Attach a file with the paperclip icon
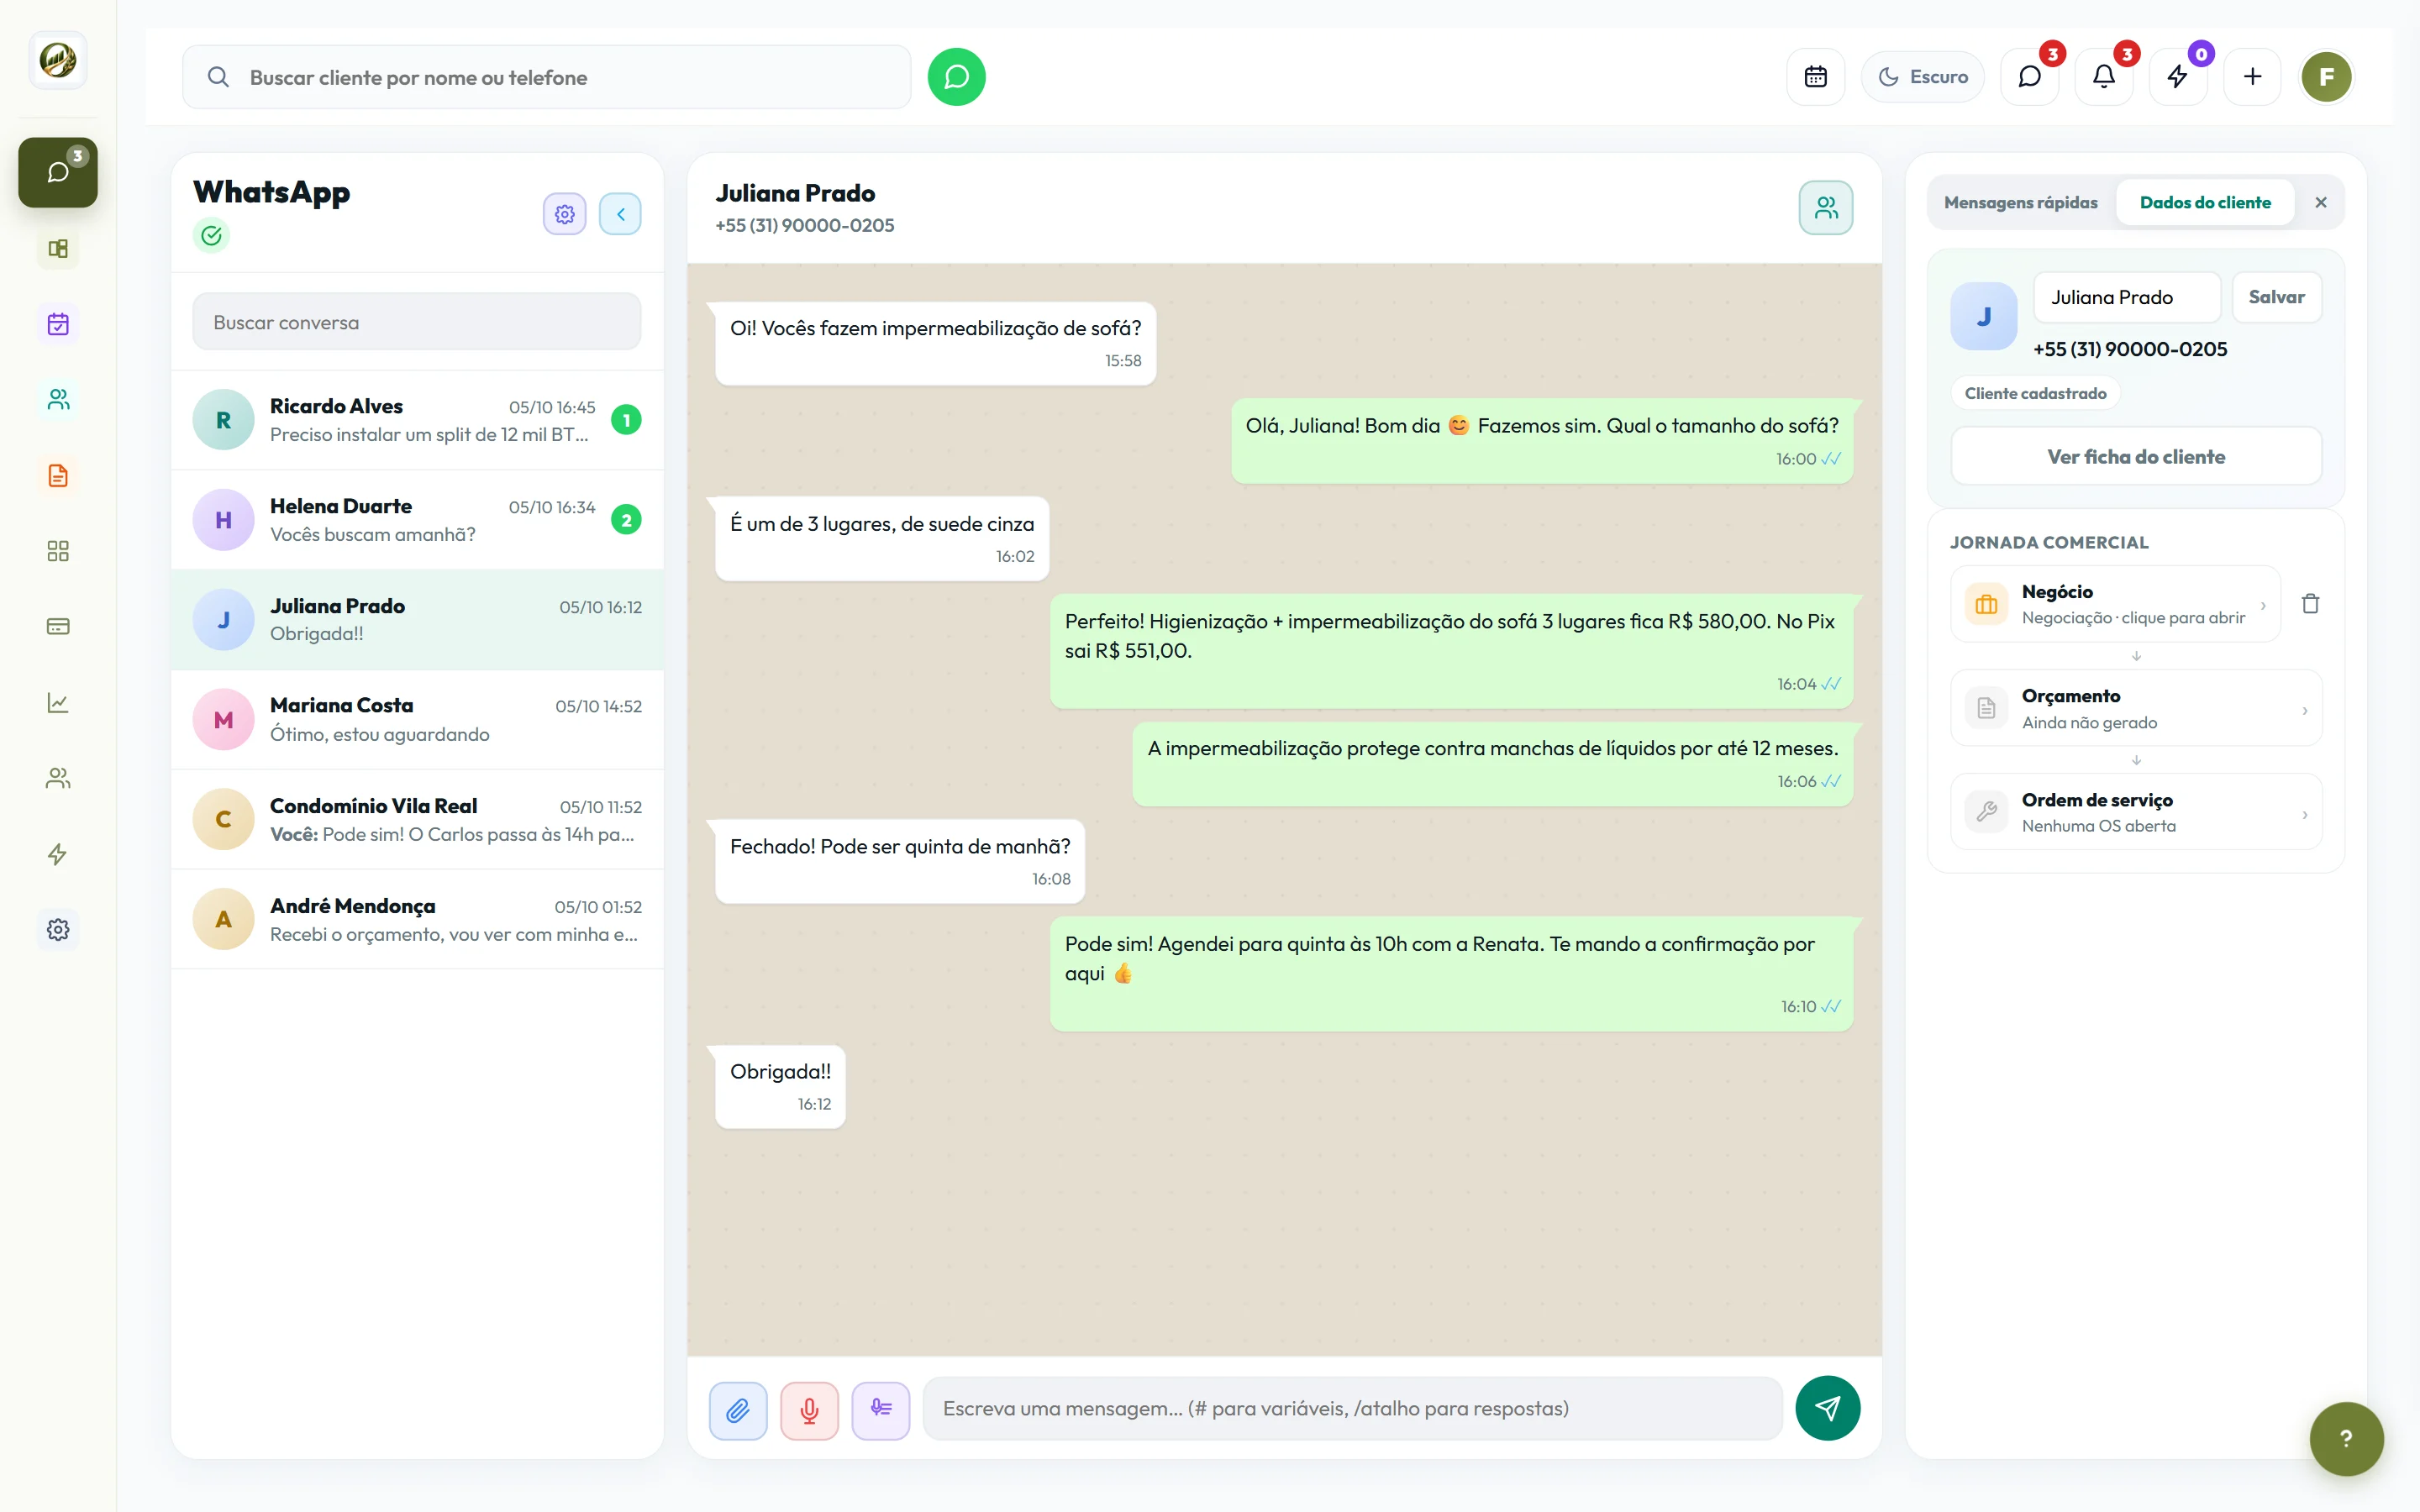The height and width of the screenshot is (1512, 2420). [x=738, y=1410]
